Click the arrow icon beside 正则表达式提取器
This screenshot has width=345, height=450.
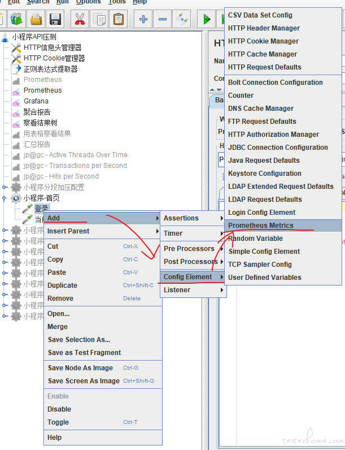(x=16, y=69)
